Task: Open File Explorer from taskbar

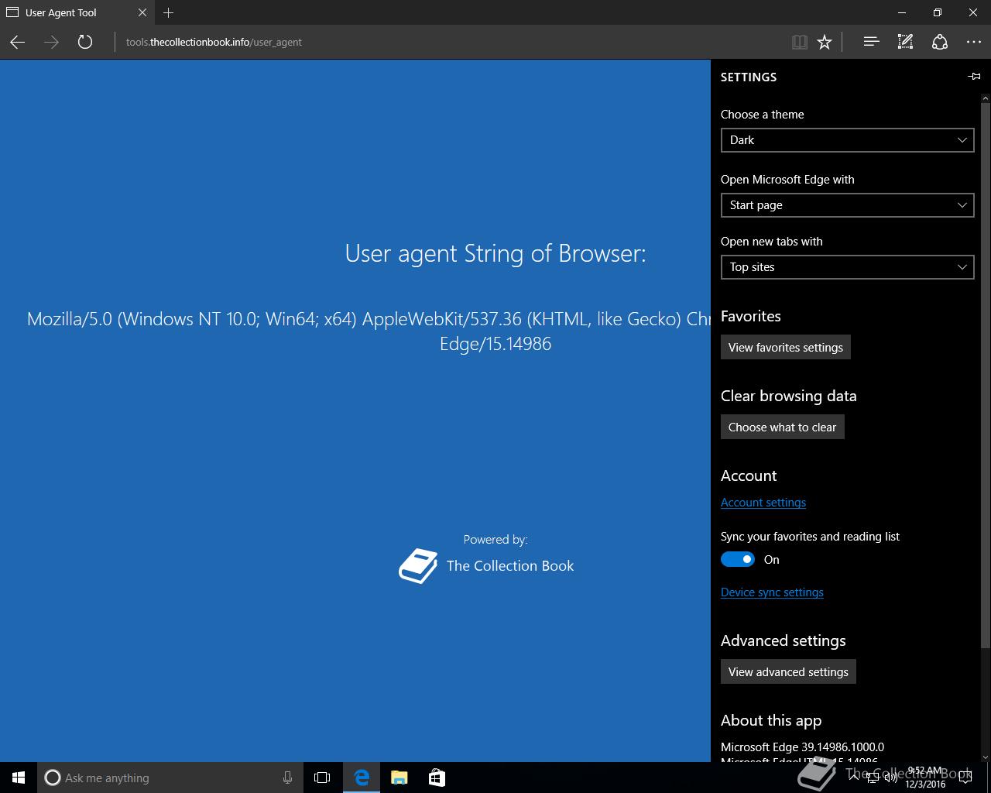Action: [399, 778]
